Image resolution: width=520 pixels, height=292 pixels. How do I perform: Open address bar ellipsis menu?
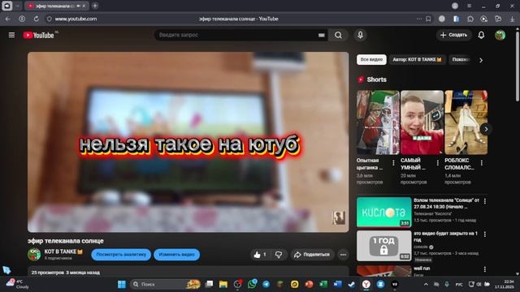pos(419,19)
